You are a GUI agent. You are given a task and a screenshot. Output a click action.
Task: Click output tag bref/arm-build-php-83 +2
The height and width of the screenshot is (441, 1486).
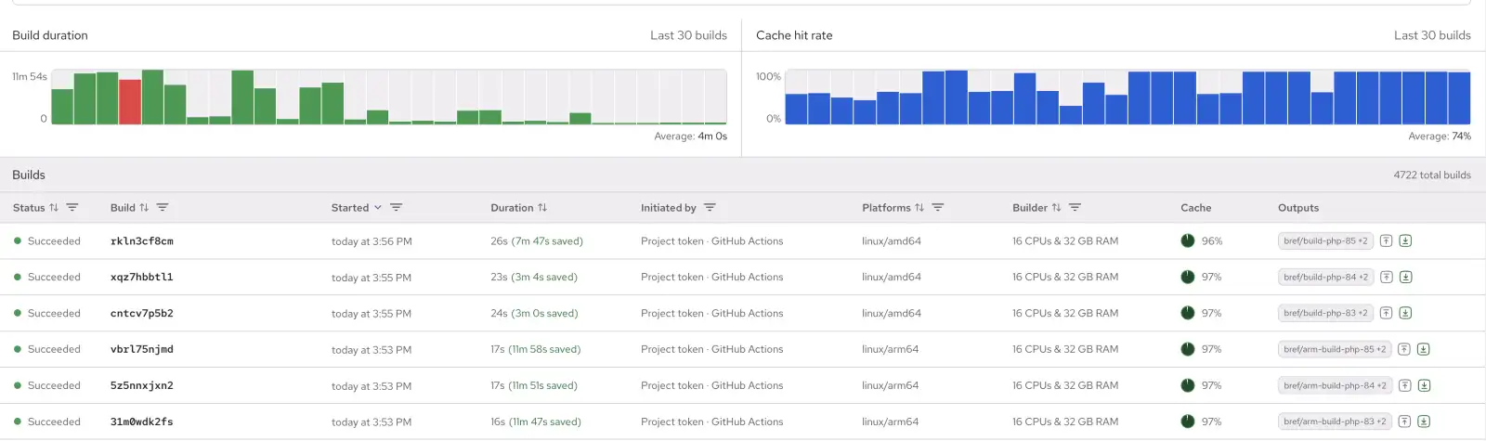click(1335, 422)
